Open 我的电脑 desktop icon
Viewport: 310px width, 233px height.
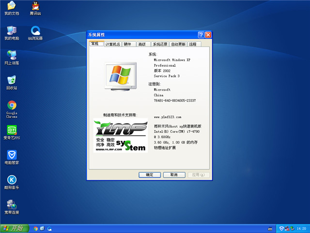click(x=12, y=33)
